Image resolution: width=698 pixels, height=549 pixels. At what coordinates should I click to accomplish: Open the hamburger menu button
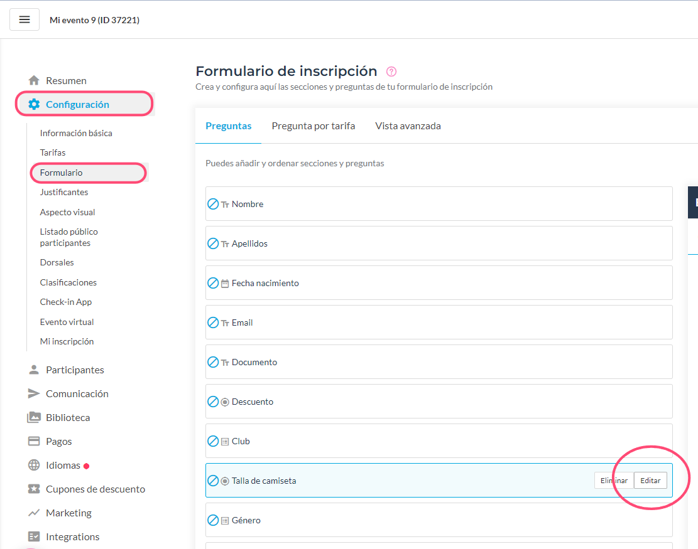(x=25, y=19)
